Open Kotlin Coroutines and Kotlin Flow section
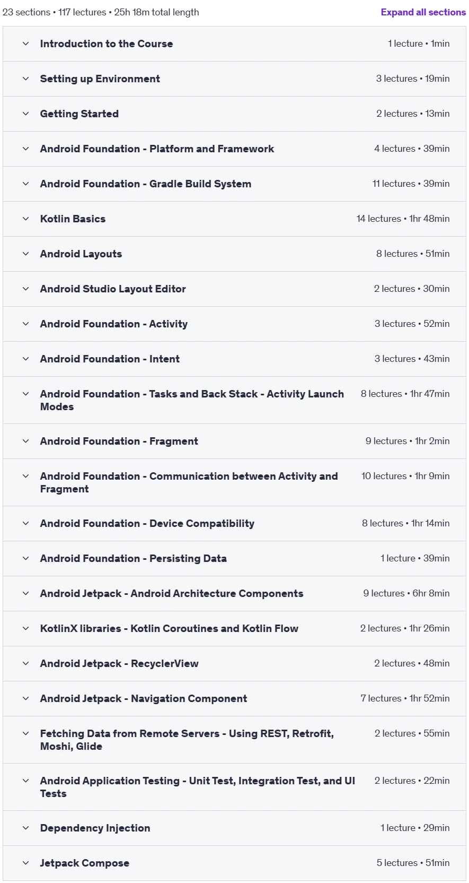469x883 pixels. pos(234,628)
